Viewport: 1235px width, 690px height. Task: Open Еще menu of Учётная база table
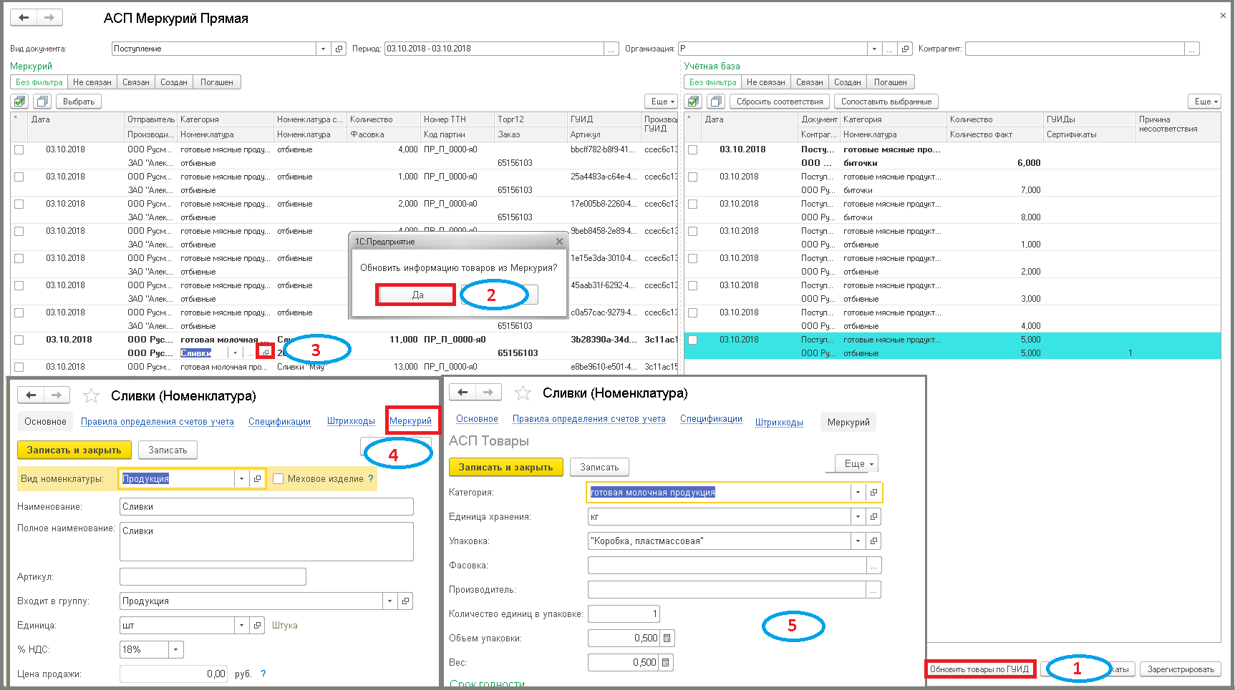(x=1206, y=102)
